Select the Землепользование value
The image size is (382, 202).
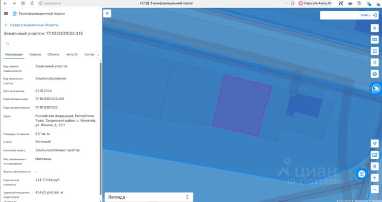[50, 78]
